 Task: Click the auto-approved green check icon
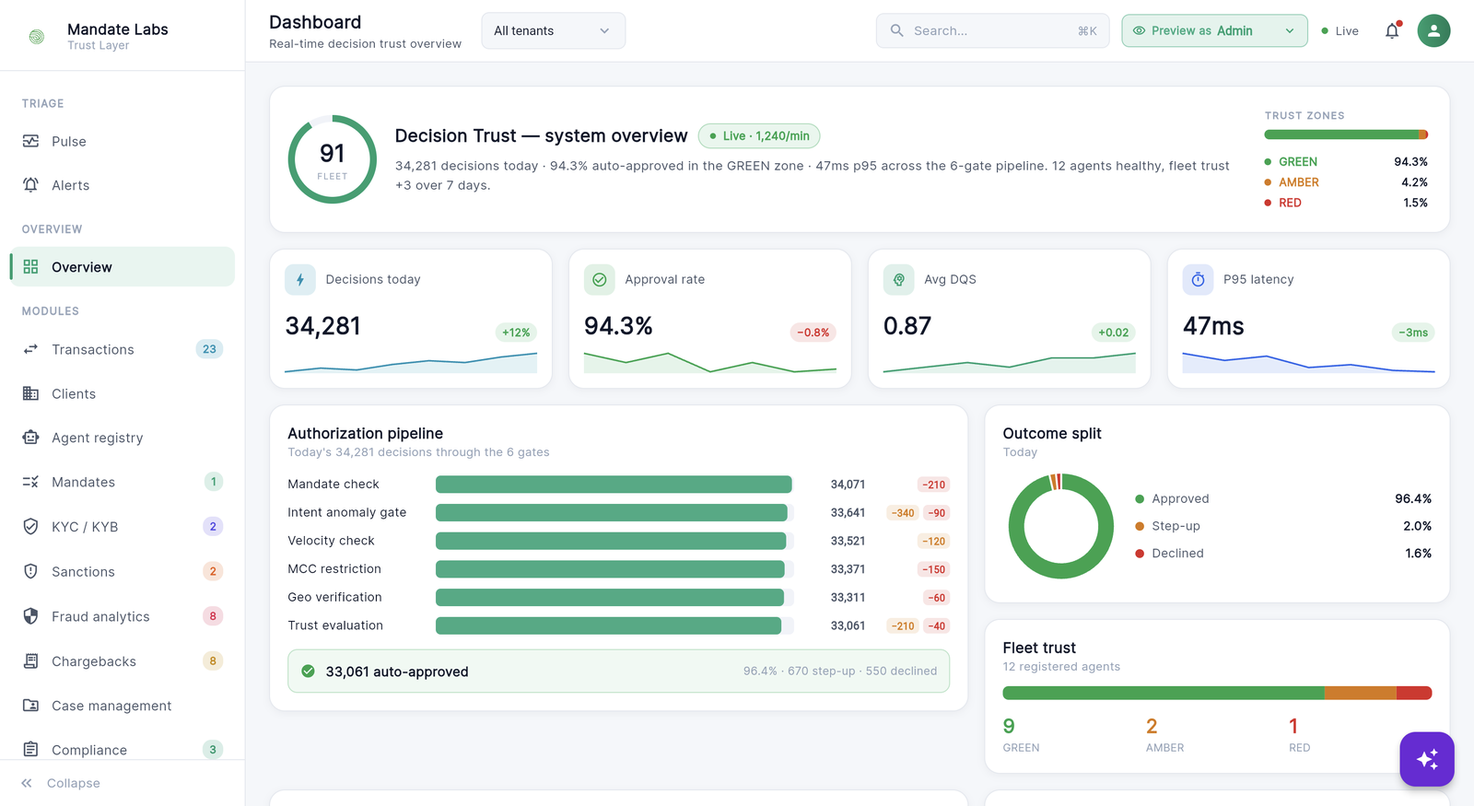tap(308, 672)
